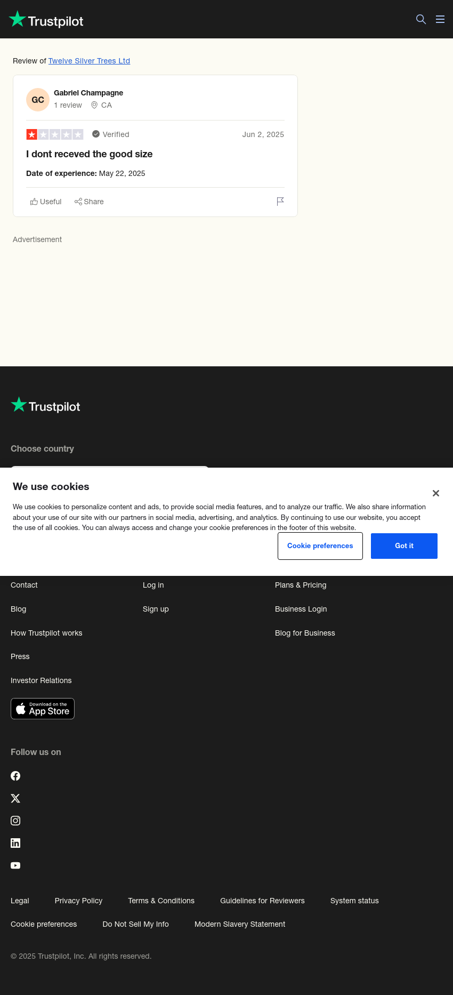Click the GC reviewer avatar

click(x=38, y=100)
